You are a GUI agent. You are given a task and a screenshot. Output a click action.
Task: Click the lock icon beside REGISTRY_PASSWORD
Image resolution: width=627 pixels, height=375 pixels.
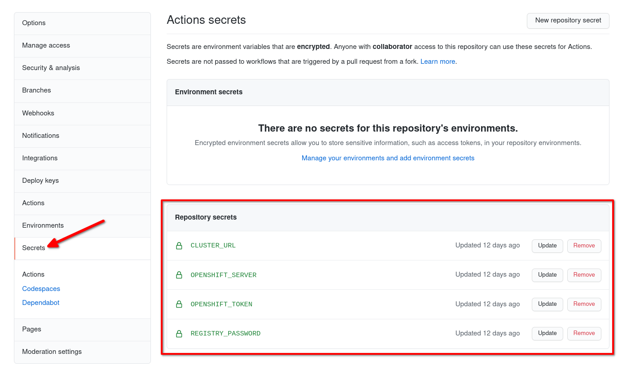point(179,333)
